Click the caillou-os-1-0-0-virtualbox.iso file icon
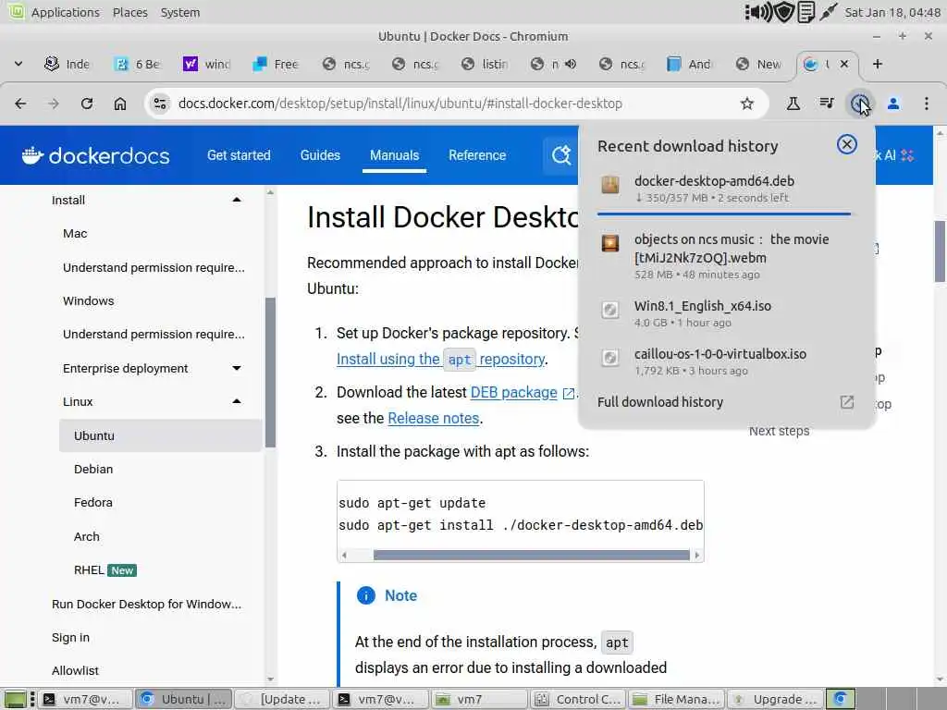 [610, 358]
